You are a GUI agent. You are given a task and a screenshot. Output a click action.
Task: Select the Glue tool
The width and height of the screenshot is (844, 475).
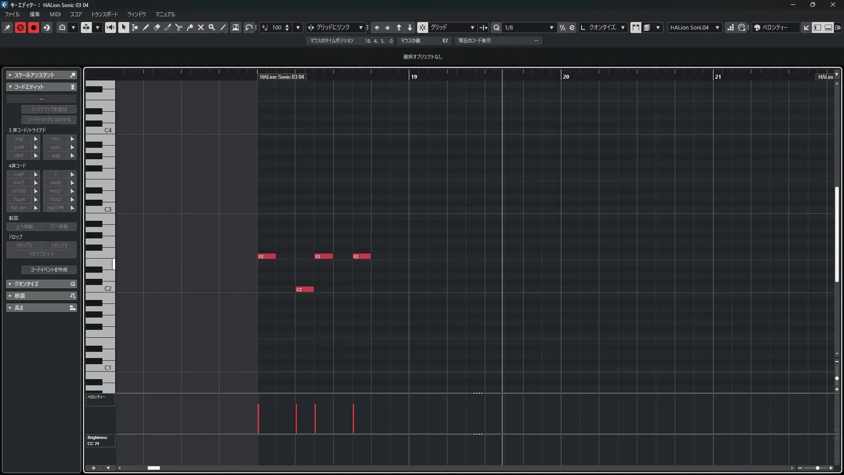tap(190, 27)
